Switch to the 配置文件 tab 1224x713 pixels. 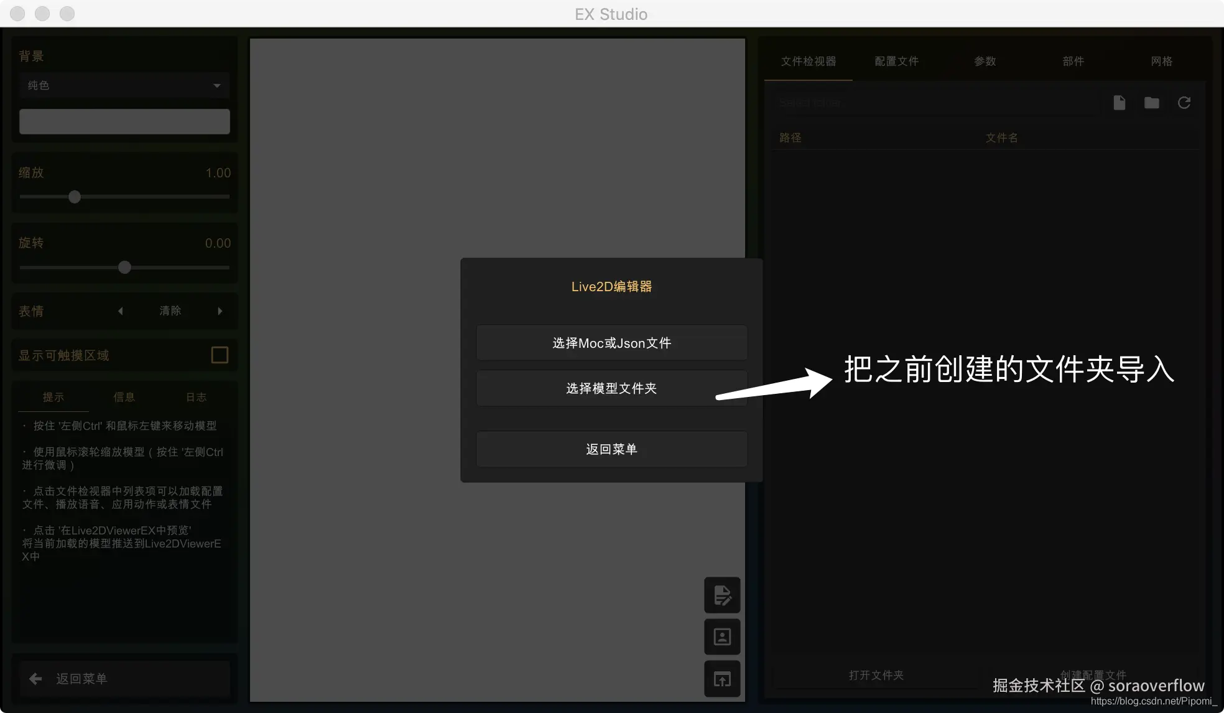click(x=896, y=61)
